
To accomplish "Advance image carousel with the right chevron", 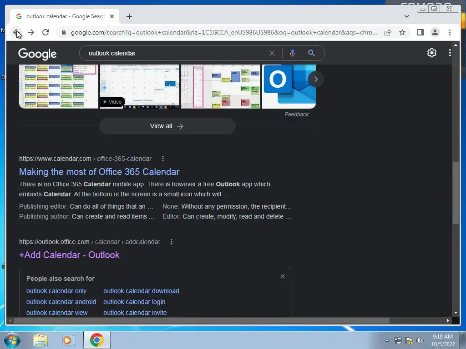I will 316,79.
